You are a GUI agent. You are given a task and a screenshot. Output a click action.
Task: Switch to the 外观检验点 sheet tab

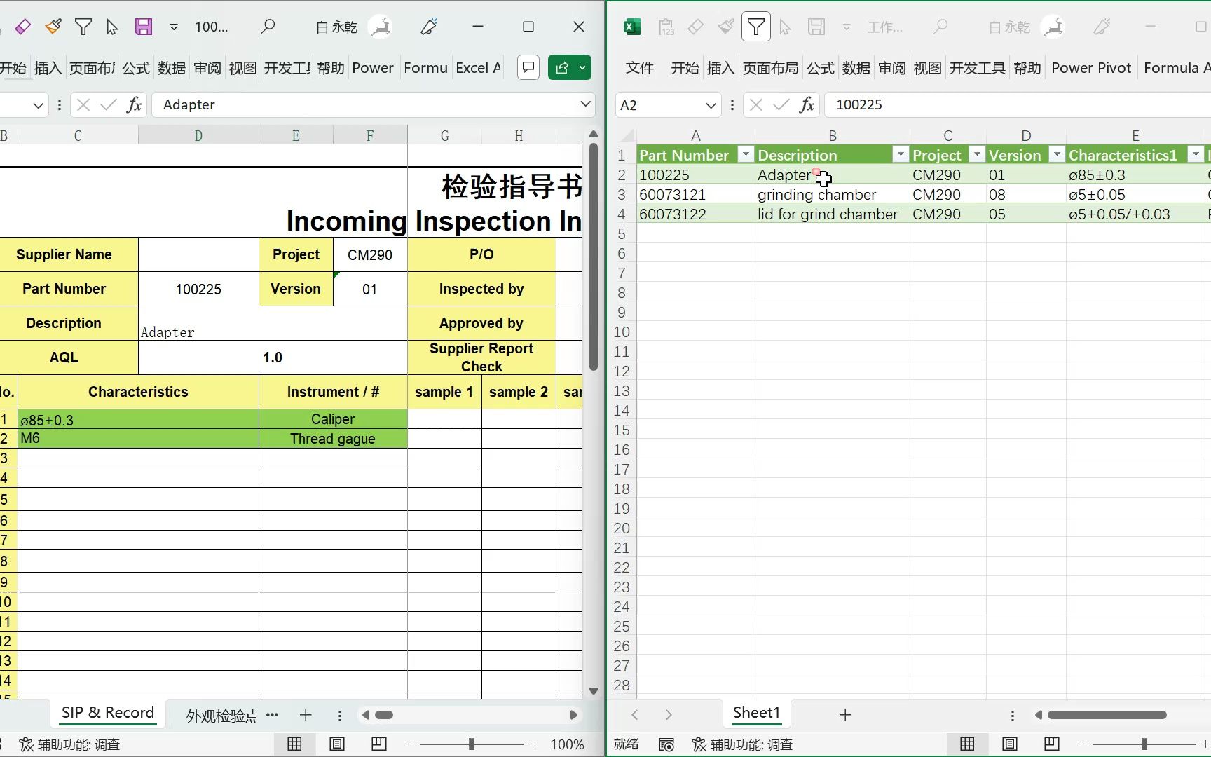click(x=219, y=716)
